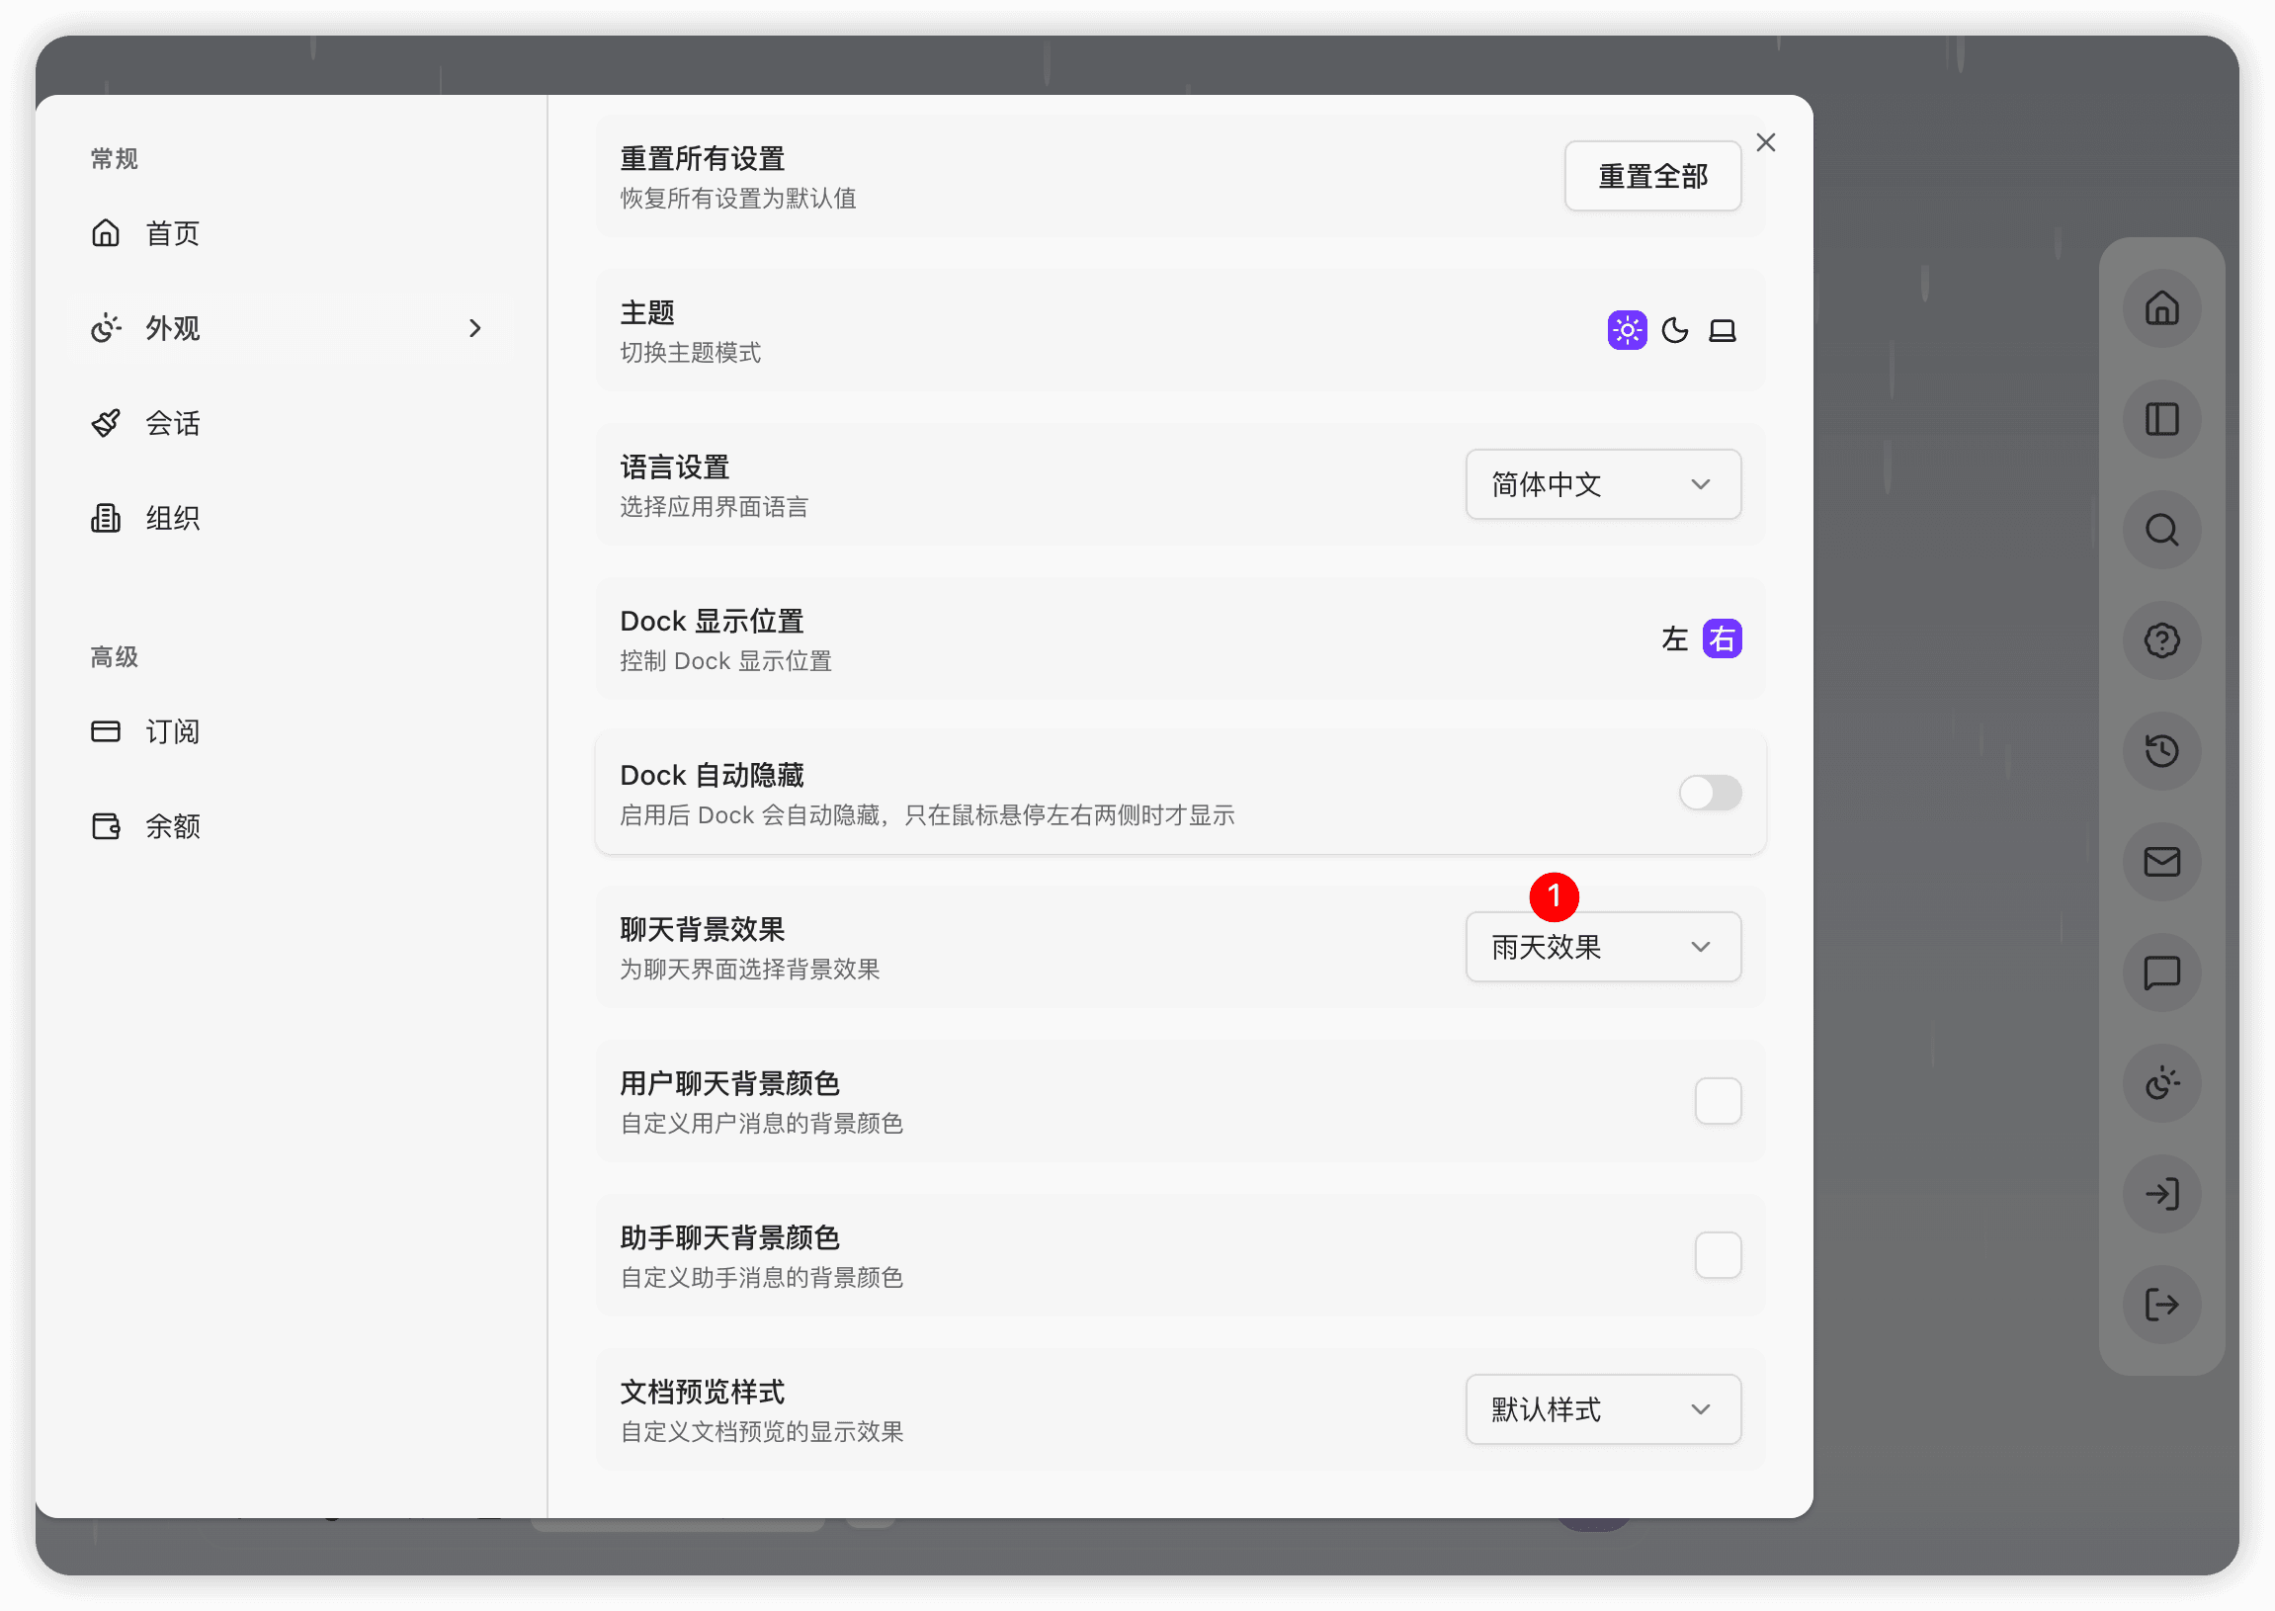
Task: Choose the system theme laptop icon
Action: tap(1723, 329)
